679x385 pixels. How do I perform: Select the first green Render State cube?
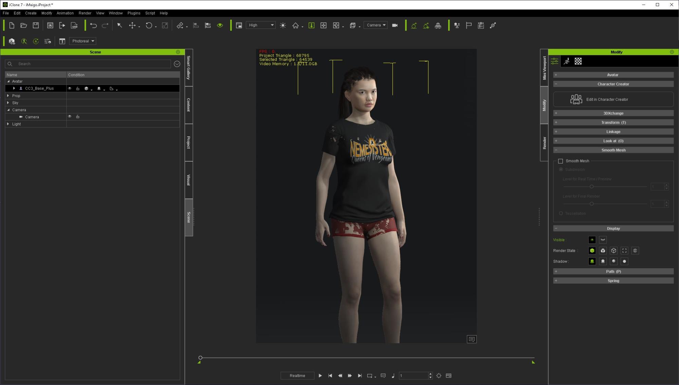[592, 251]
